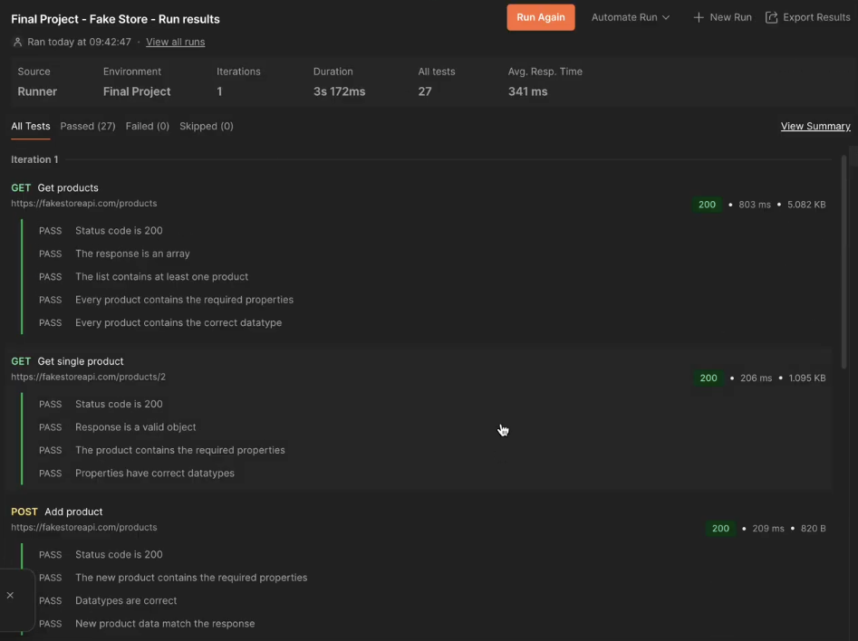Select 'The product contains the required properties' test
858x641 pixels.
pos(180,450)
